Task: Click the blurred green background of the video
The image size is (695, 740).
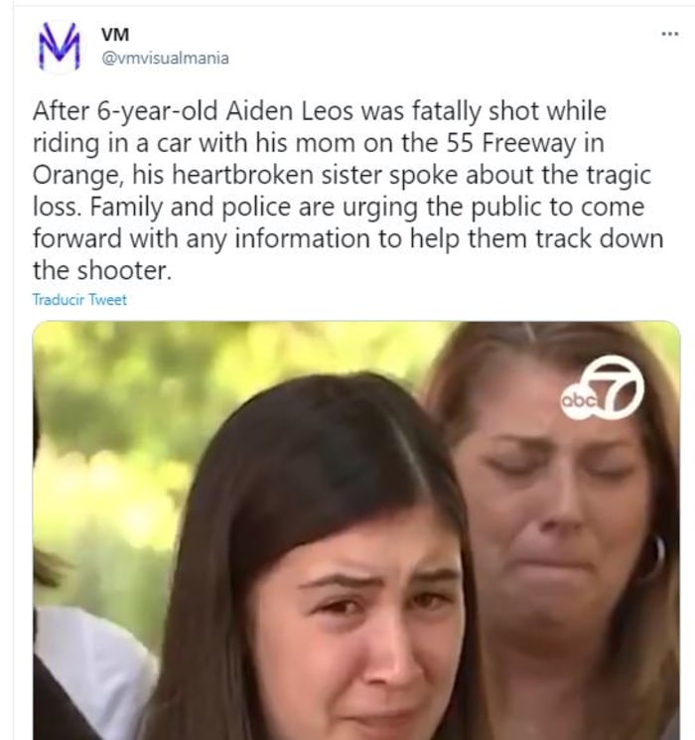Action: [118, 425]
